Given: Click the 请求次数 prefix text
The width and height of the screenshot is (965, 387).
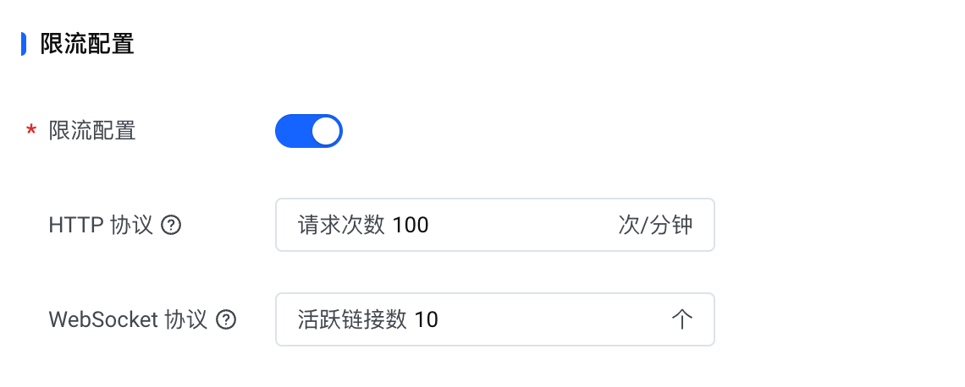Looking at the screenshot, I should 341,226.
